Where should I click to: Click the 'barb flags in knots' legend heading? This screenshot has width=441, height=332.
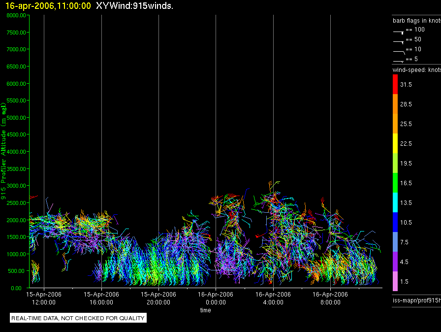417,21
